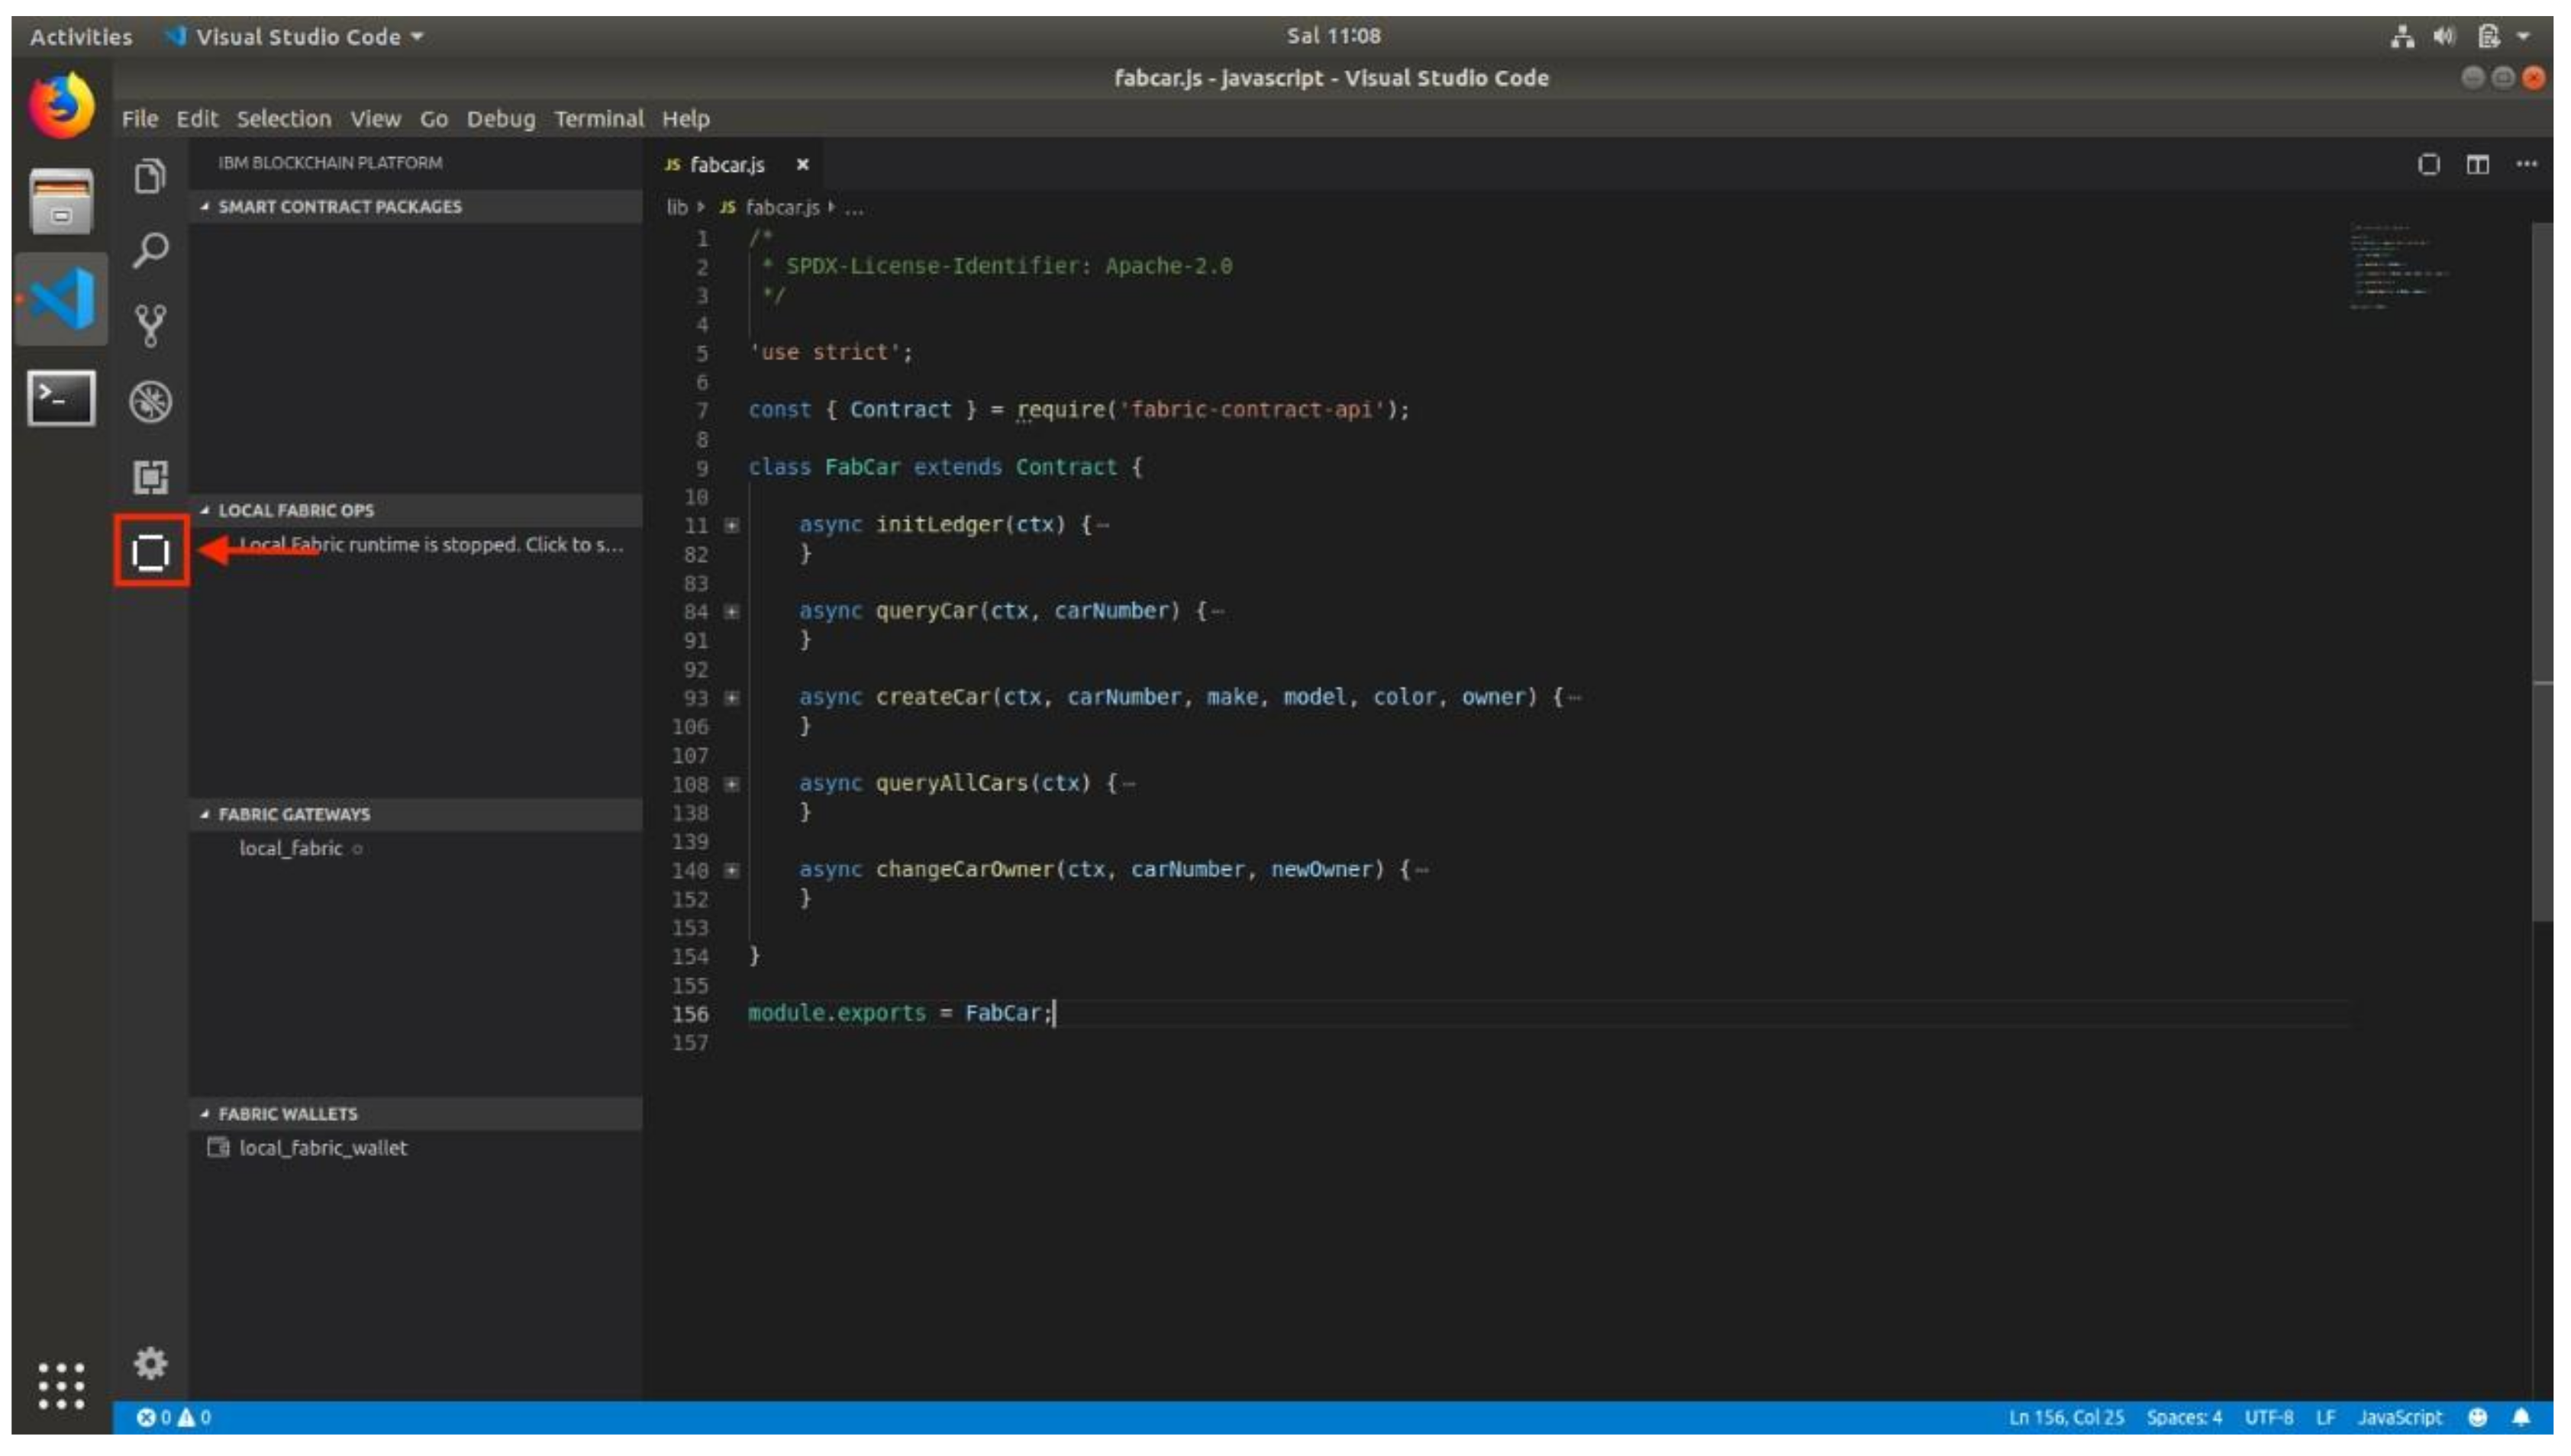
Task: Open the Manage gear icon
Action: [x=150, y=1364]
